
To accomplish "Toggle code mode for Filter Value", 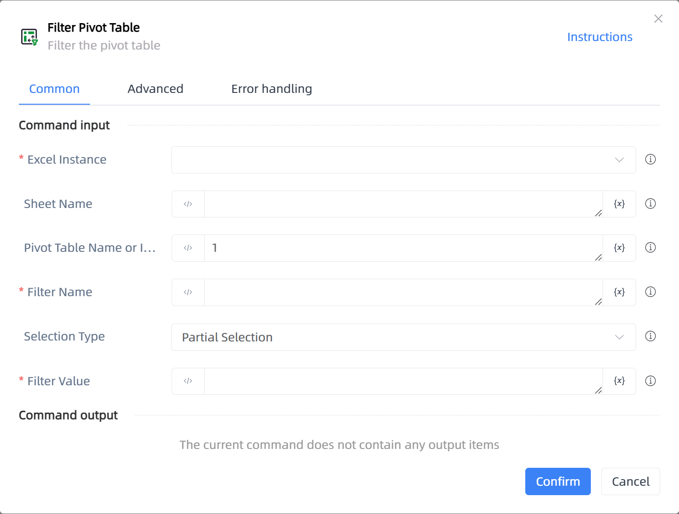I will pyautogui.click(x=188, y=381).
